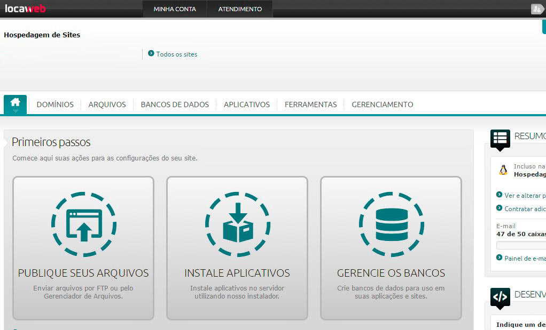Click the 'Enviar arquivos por FTP' description
The image size is (546, 330).
(83, 292)
